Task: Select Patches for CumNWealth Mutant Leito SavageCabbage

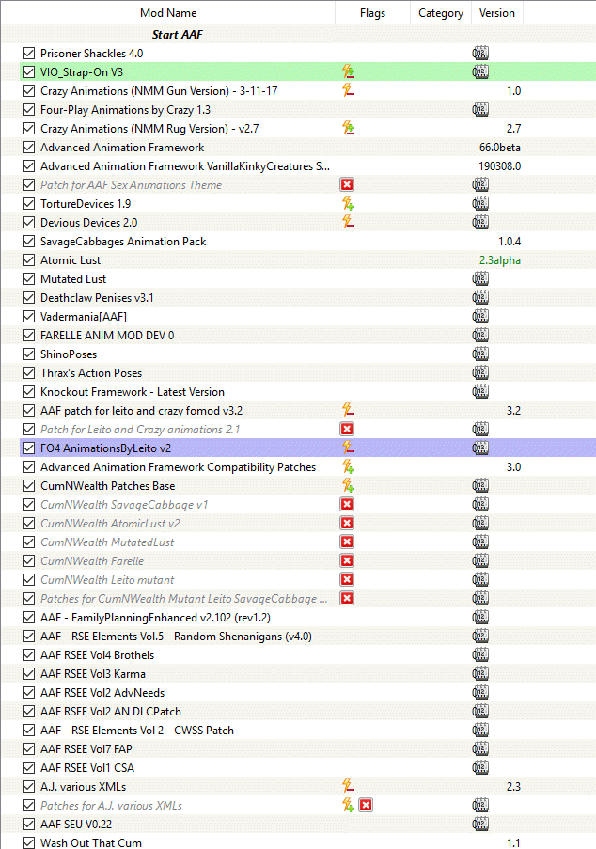Action: [183, 599]
